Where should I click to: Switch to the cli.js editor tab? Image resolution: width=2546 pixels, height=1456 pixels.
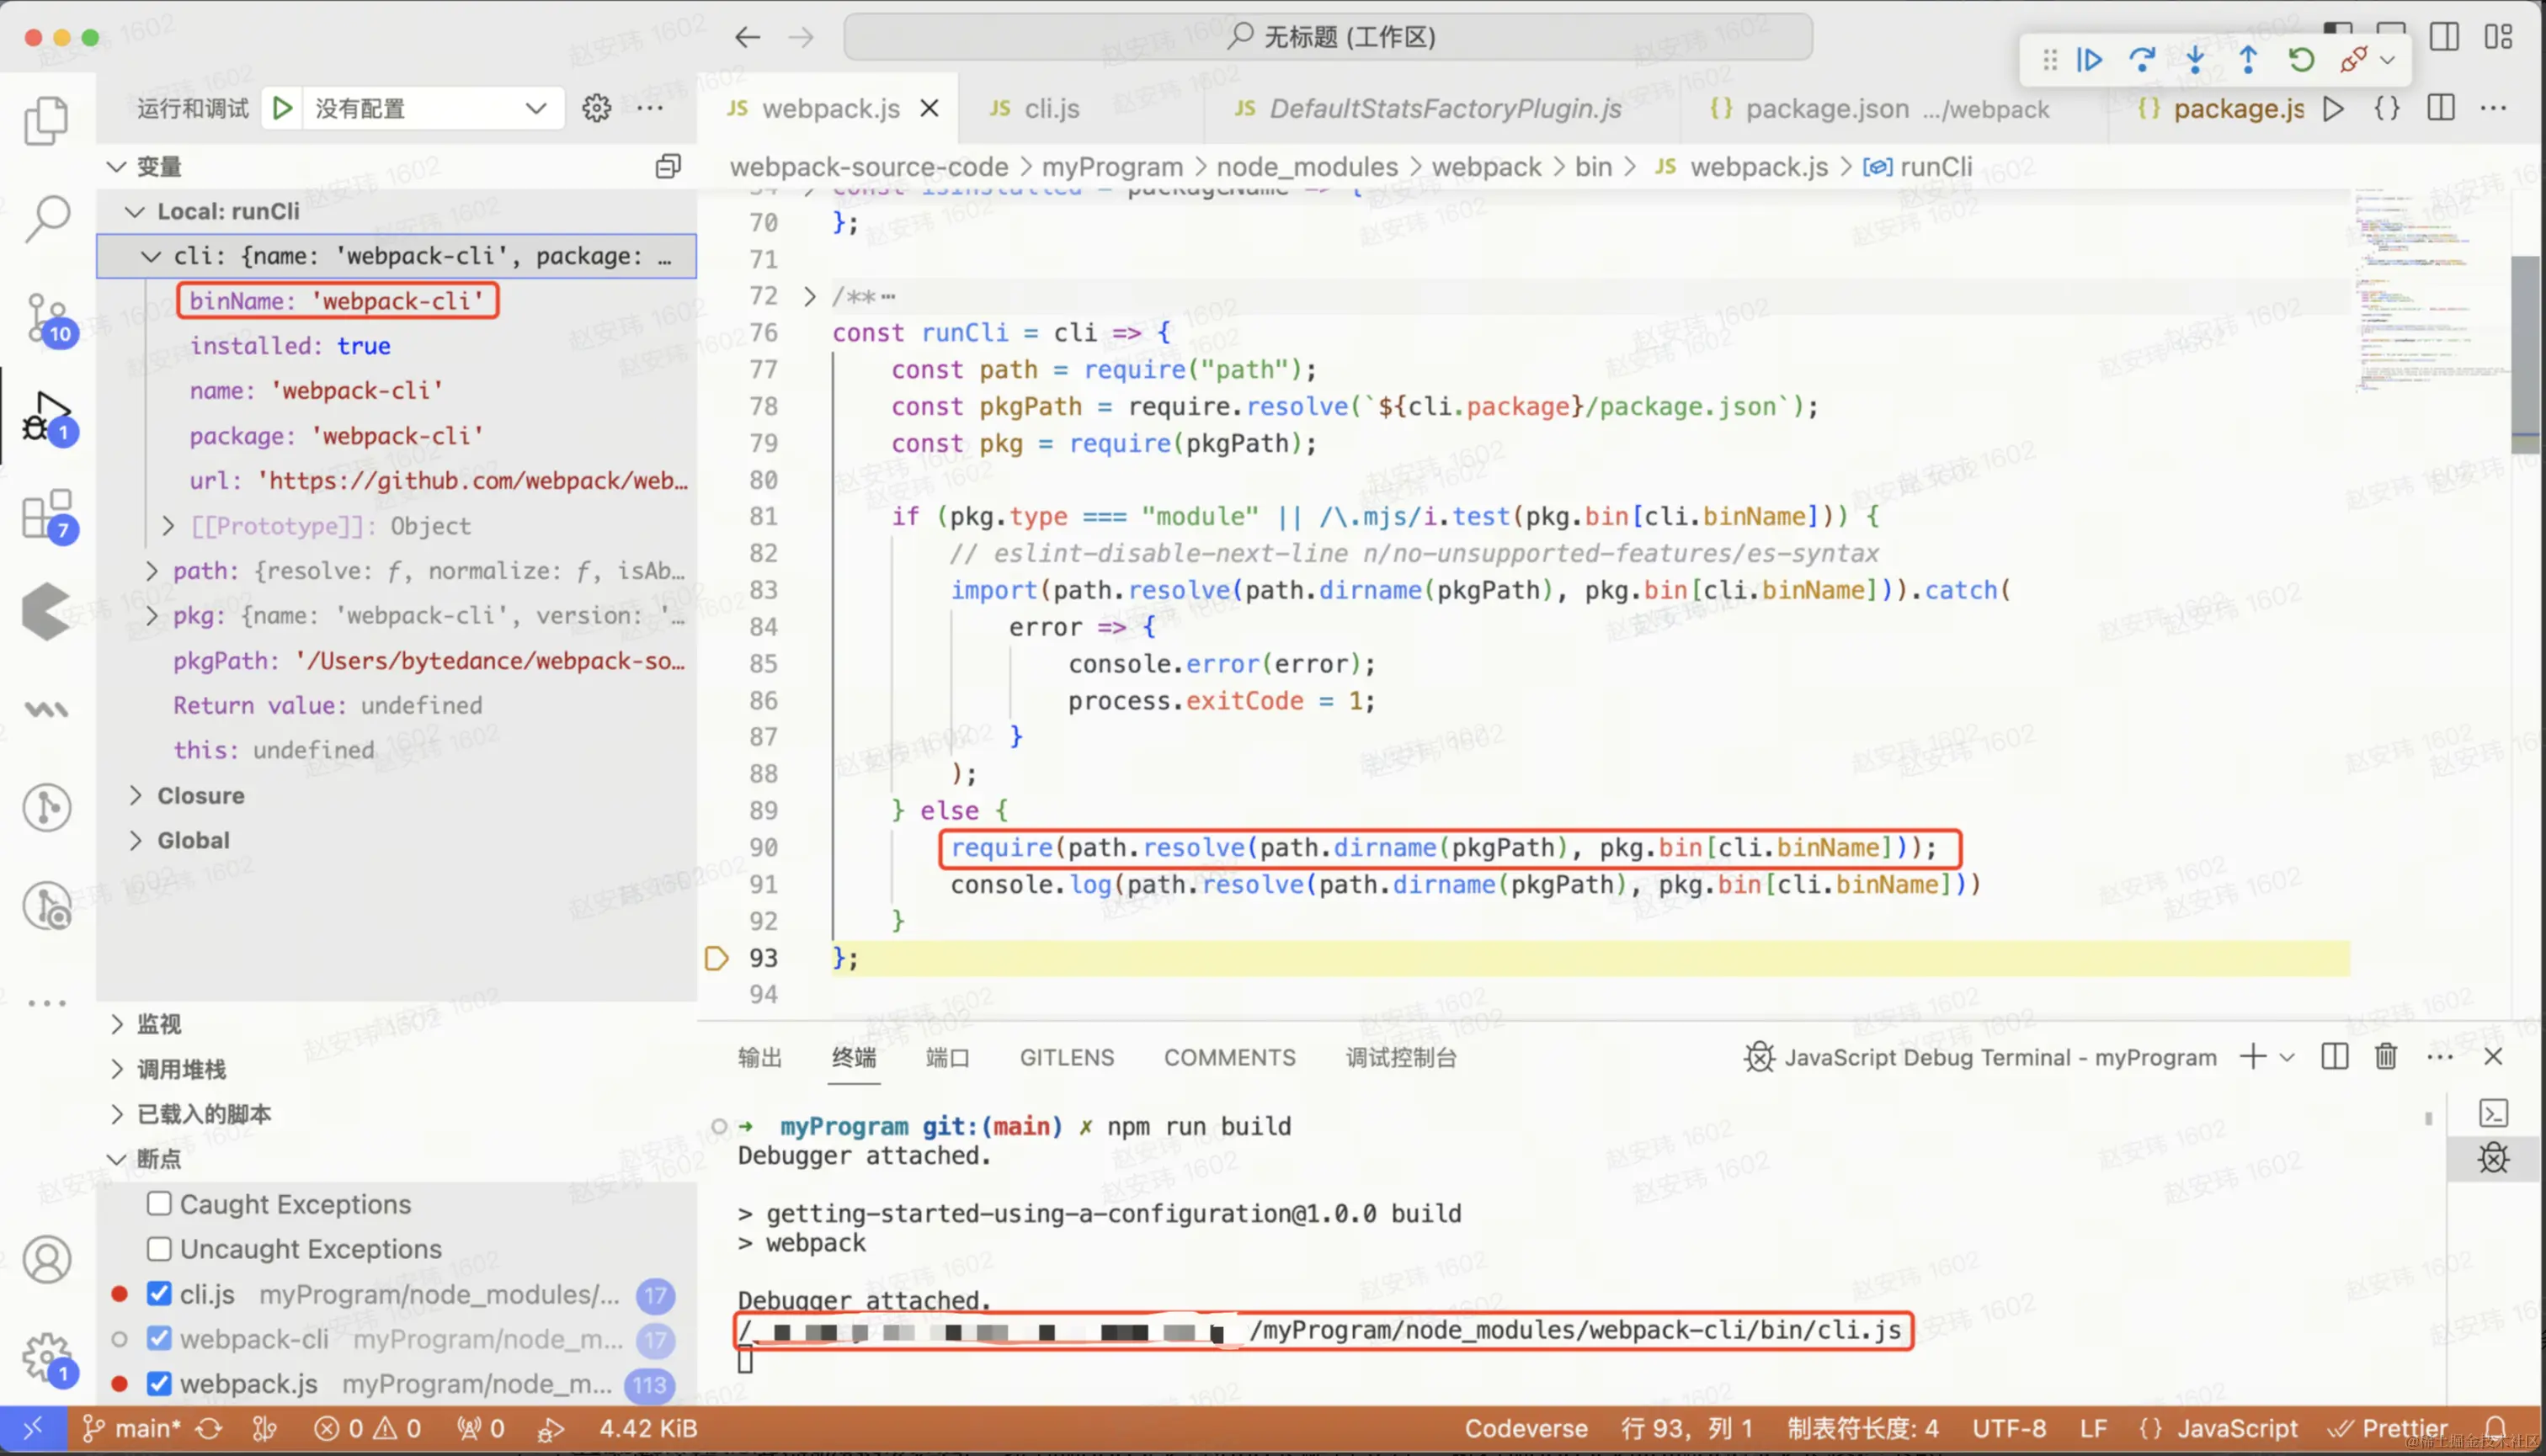[x=1051, y=108]
